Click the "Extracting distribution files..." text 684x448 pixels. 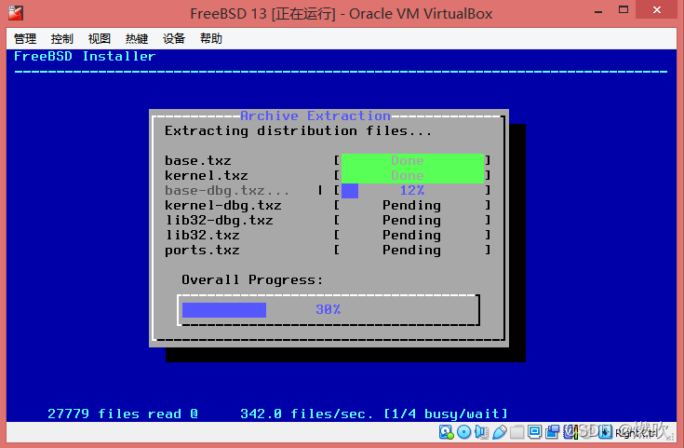tap(298, 131)
